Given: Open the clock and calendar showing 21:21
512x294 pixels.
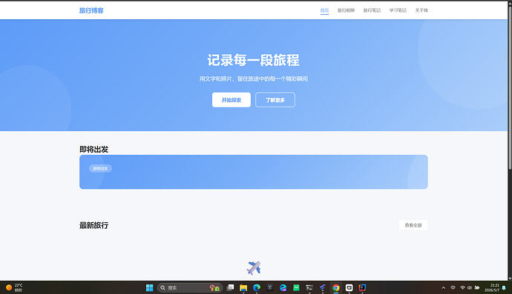Looking at the screenshot, I should click(x=492, y=287).
